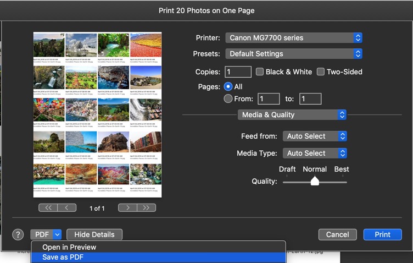Click the PDF button label
This screenshot has width=413, height=263.
42,234
